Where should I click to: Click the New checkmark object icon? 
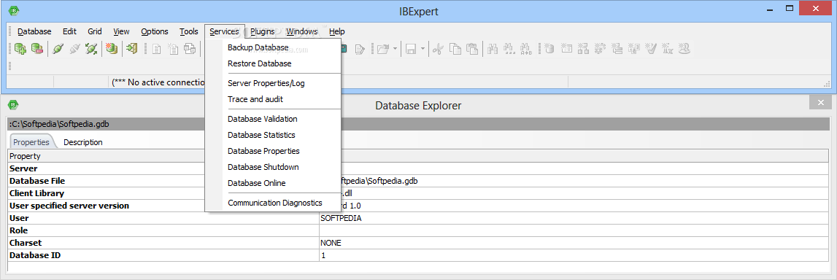[x=651, y=49]
